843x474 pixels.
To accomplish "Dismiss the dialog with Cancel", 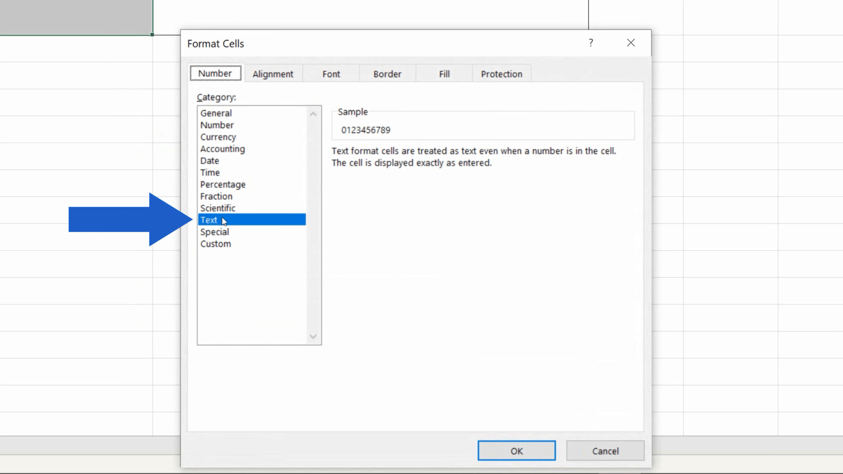I will tap(605, 451).
